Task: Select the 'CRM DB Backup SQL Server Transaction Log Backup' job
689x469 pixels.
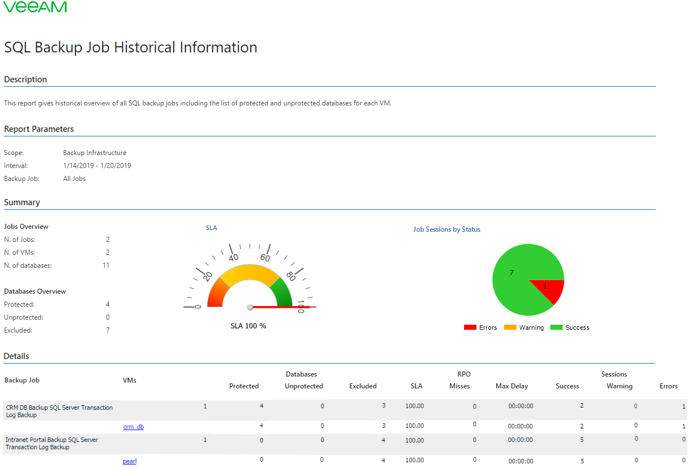Action: [59, 411]
